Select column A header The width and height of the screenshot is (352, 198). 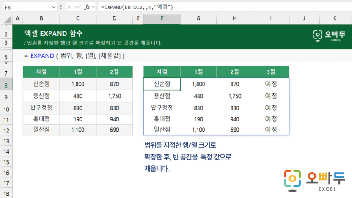click(18, 18)
